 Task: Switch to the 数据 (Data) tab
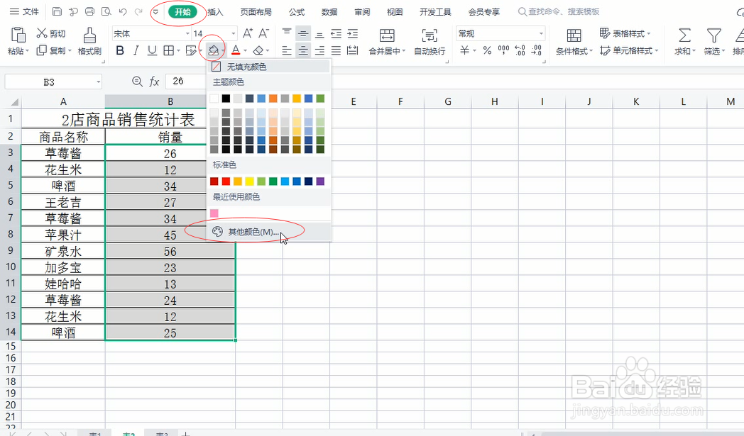click(329, 12)
